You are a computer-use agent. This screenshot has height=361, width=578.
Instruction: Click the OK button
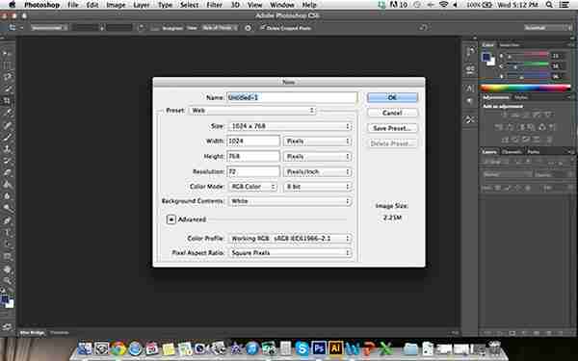click(x=392, y=97)
